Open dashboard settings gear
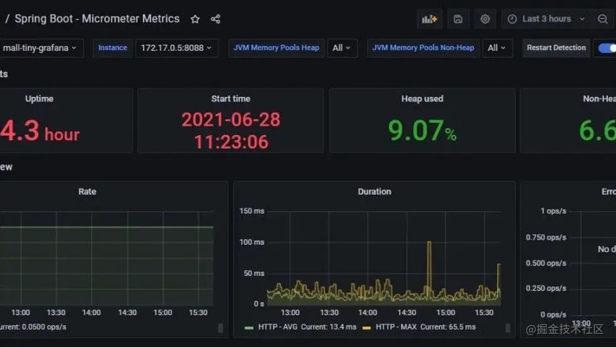This screenshot has height=347, width=616. point(485,19)
